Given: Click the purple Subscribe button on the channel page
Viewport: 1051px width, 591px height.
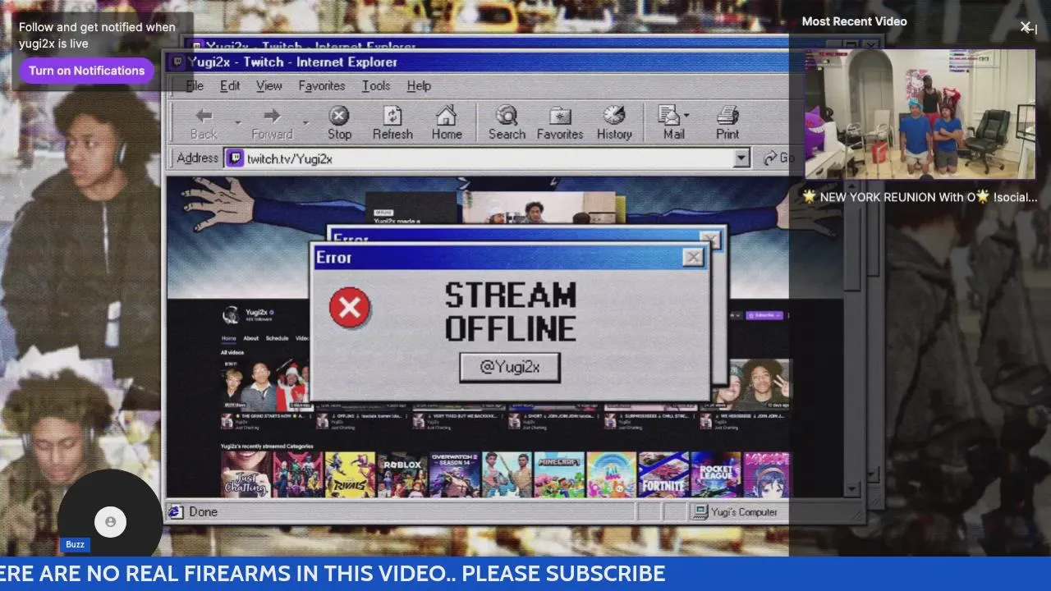Looking at the screenshot, I should [x=764, y=315].
